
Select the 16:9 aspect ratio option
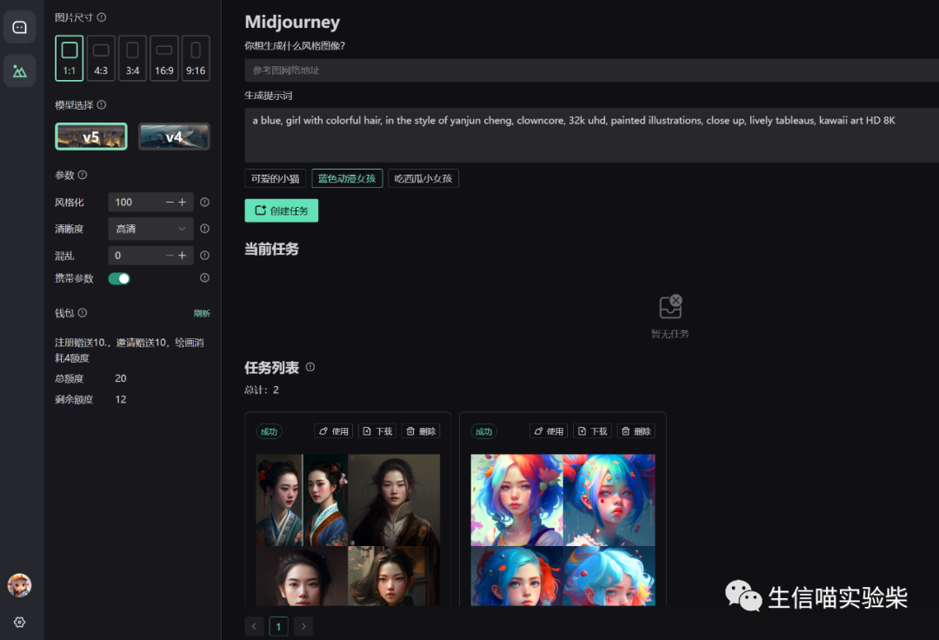click(164, 58)
